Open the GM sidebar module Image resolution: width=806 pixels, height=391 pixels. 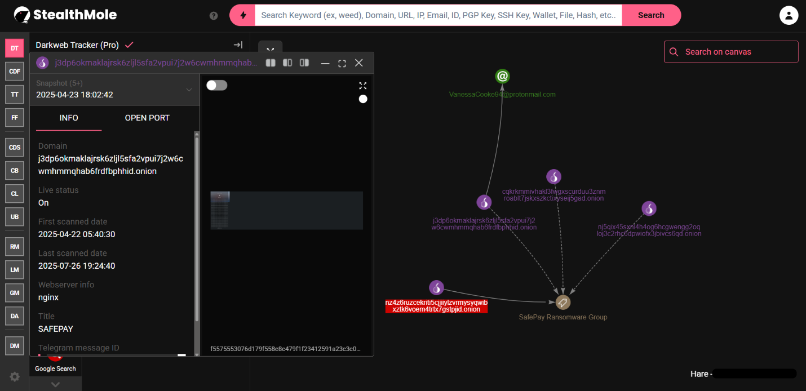15,293
